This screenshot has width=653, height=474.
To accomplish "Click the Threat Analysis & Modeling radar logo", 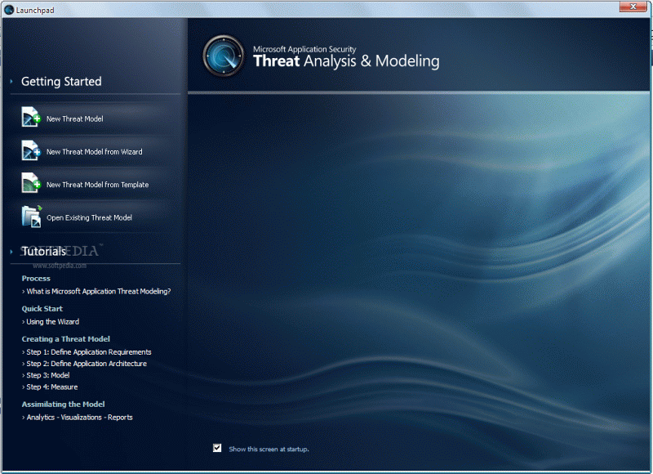I will click(x=224, y=56).
